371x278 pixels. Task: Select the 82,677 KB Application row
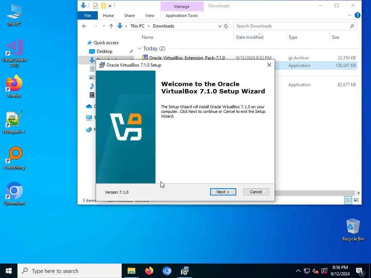pyautogui.click(x=316, y=85)
